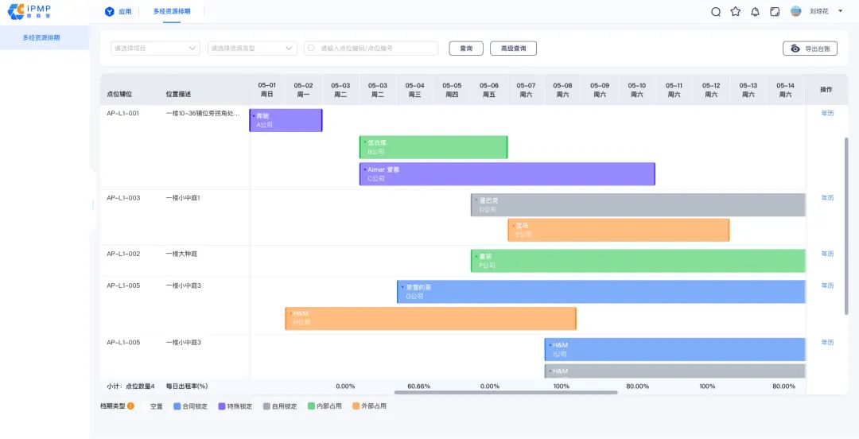Click the 导出台账 export button
The height and width of the screenshot is (439, 859).
click(x=810, y=49)
